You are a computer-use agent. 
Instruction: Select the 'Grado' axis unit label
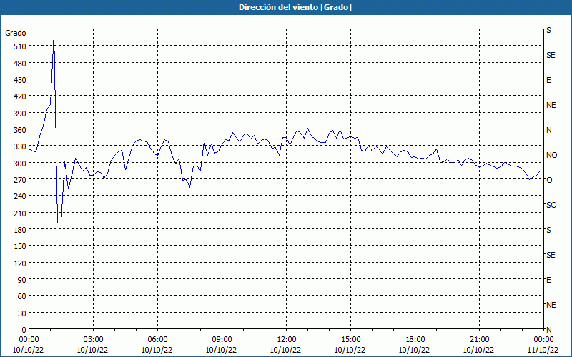16,33
